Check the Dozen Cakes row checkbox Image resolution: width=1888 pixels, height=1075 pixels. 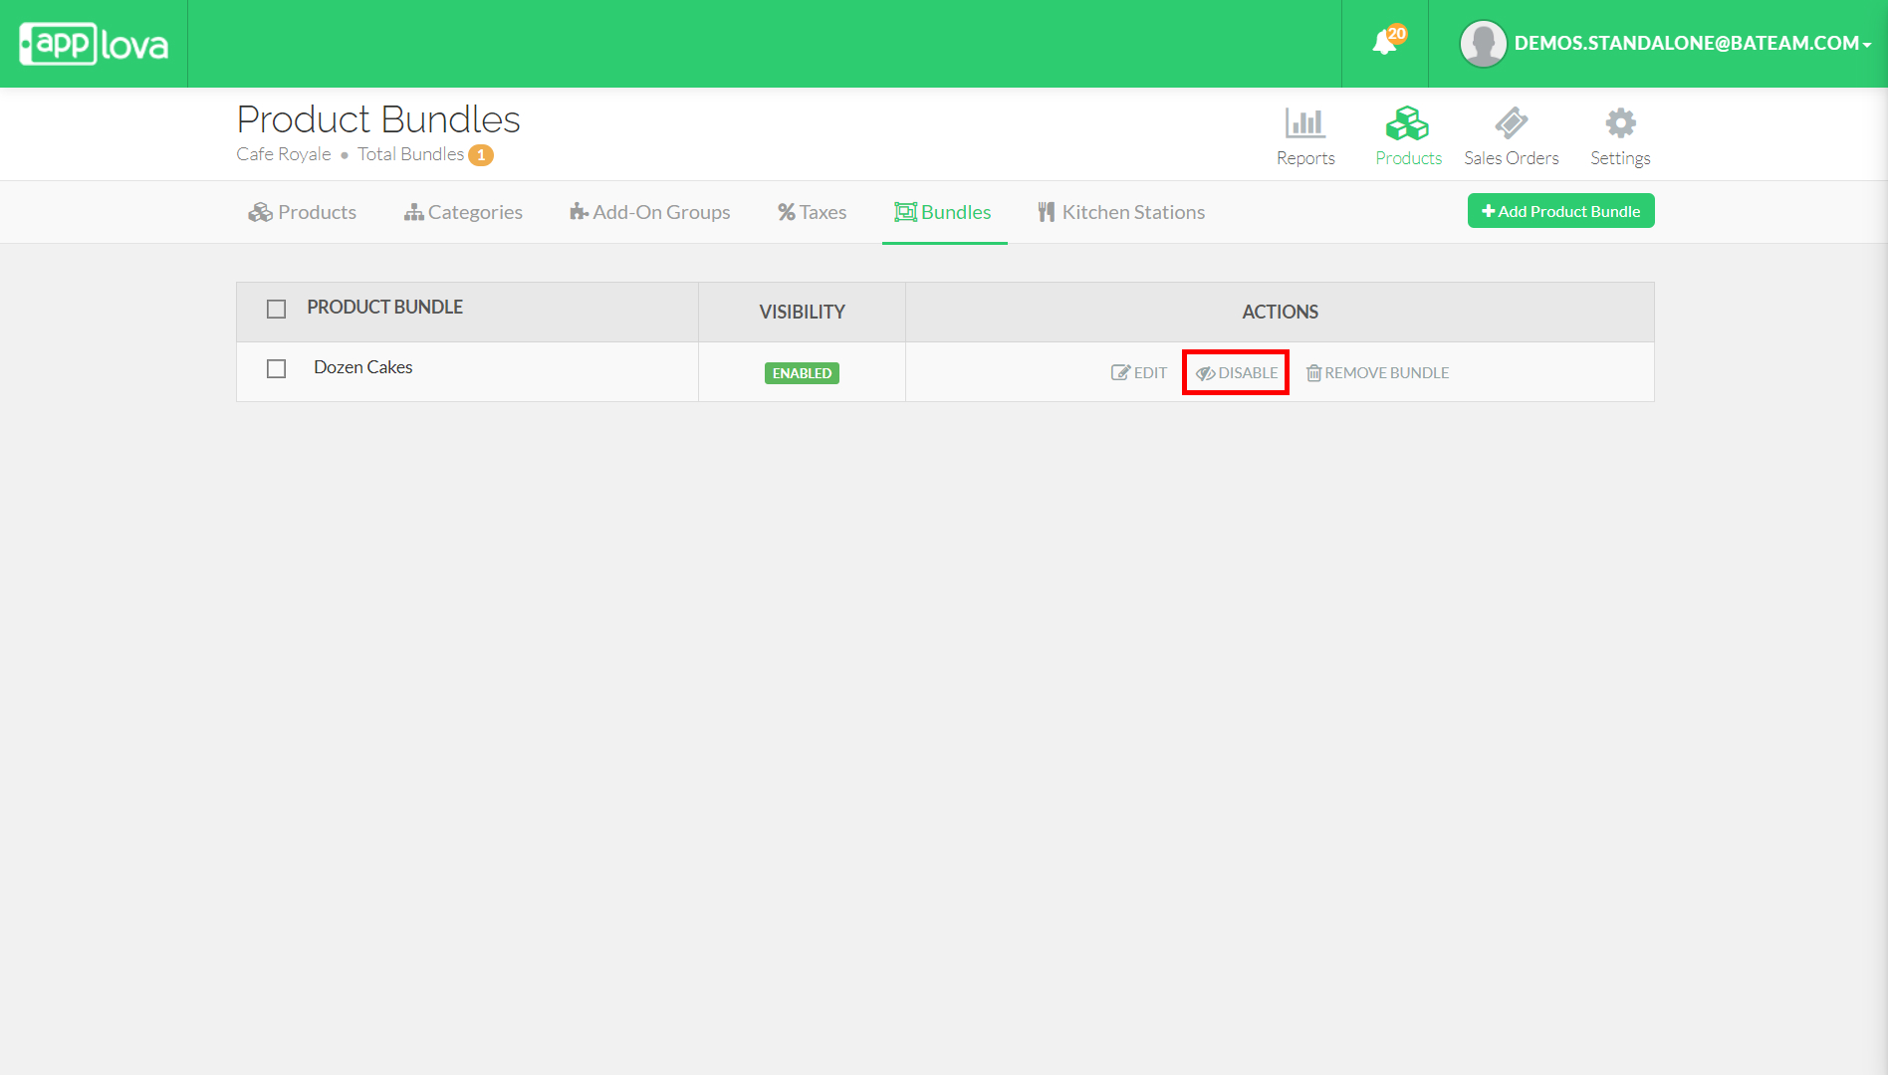pyautogui.click(x=277, y=368)
